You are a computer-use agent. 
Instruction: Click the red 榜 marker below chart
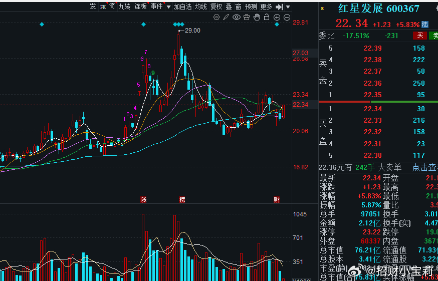pyautogui.click(x=182, y=200)
